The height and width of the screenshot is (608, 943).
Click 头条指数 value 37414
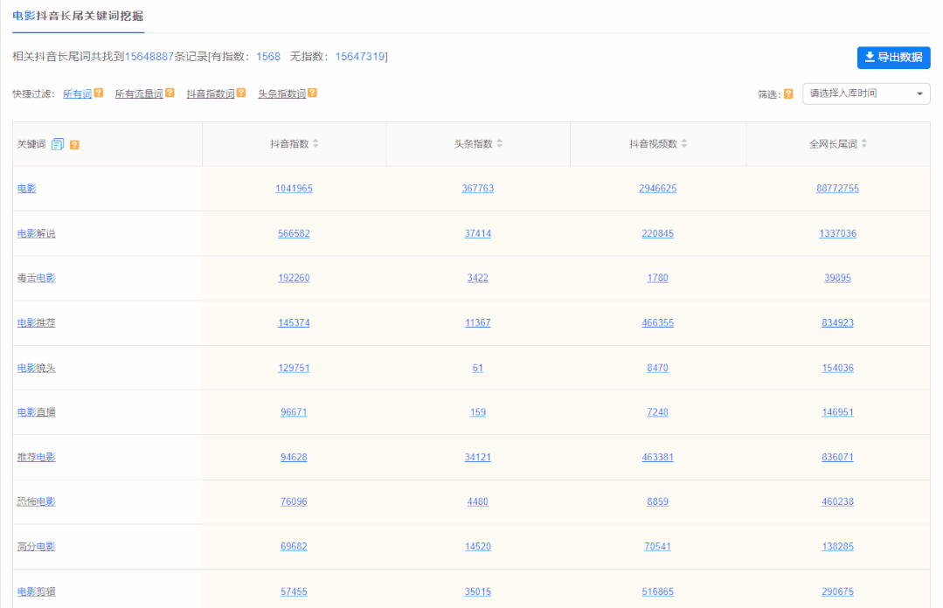click(x=477, y=233)
